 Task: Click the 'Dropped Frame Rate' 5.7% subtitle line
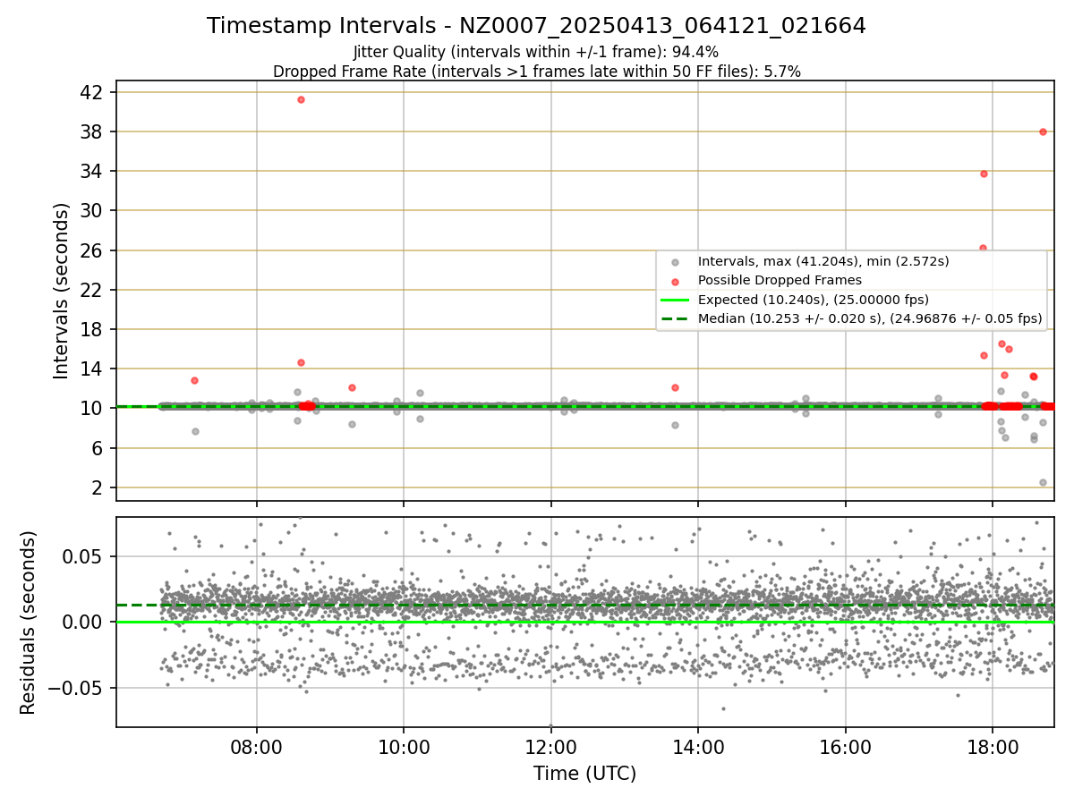tap(536, 72)
